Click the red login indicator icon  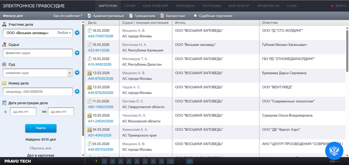point(332,6)
